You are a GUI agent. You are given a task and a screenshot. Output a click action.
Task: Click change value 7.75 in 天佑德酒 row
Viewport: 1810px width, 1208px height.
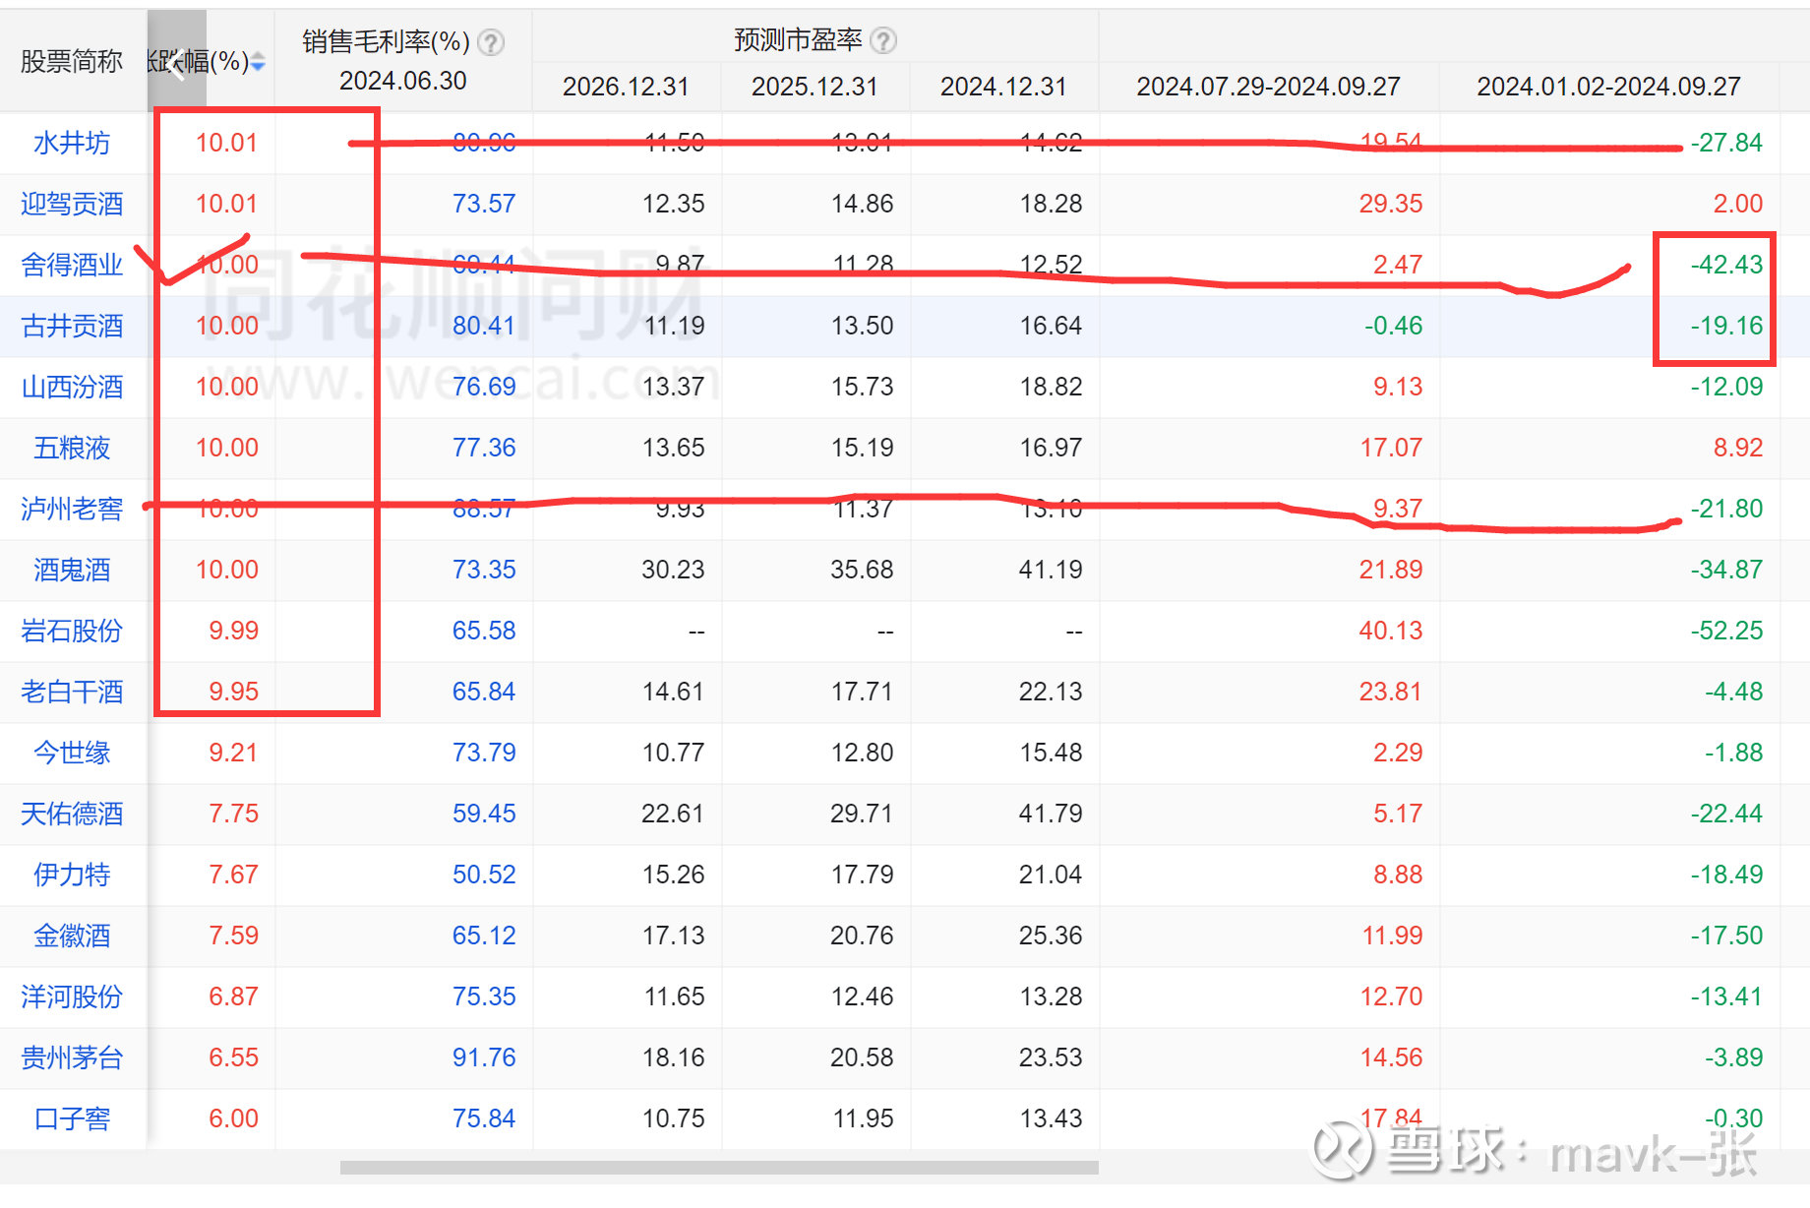point(233,814)
